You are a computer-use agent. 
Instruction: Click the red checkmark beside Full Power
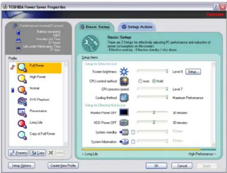pyautogui.click(x=13, y=67)
